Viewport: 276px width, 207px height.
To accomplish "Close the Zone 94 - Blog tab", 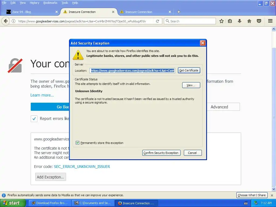I will 57,12.
